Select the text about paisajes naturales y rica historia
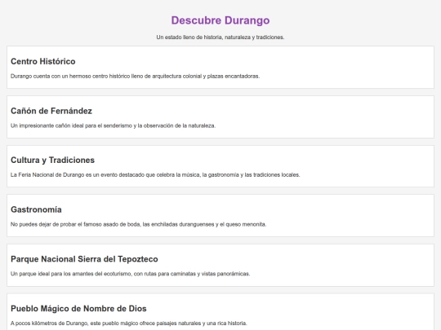The width and height of the screenshot is (441, 330). tap(128, 323)
